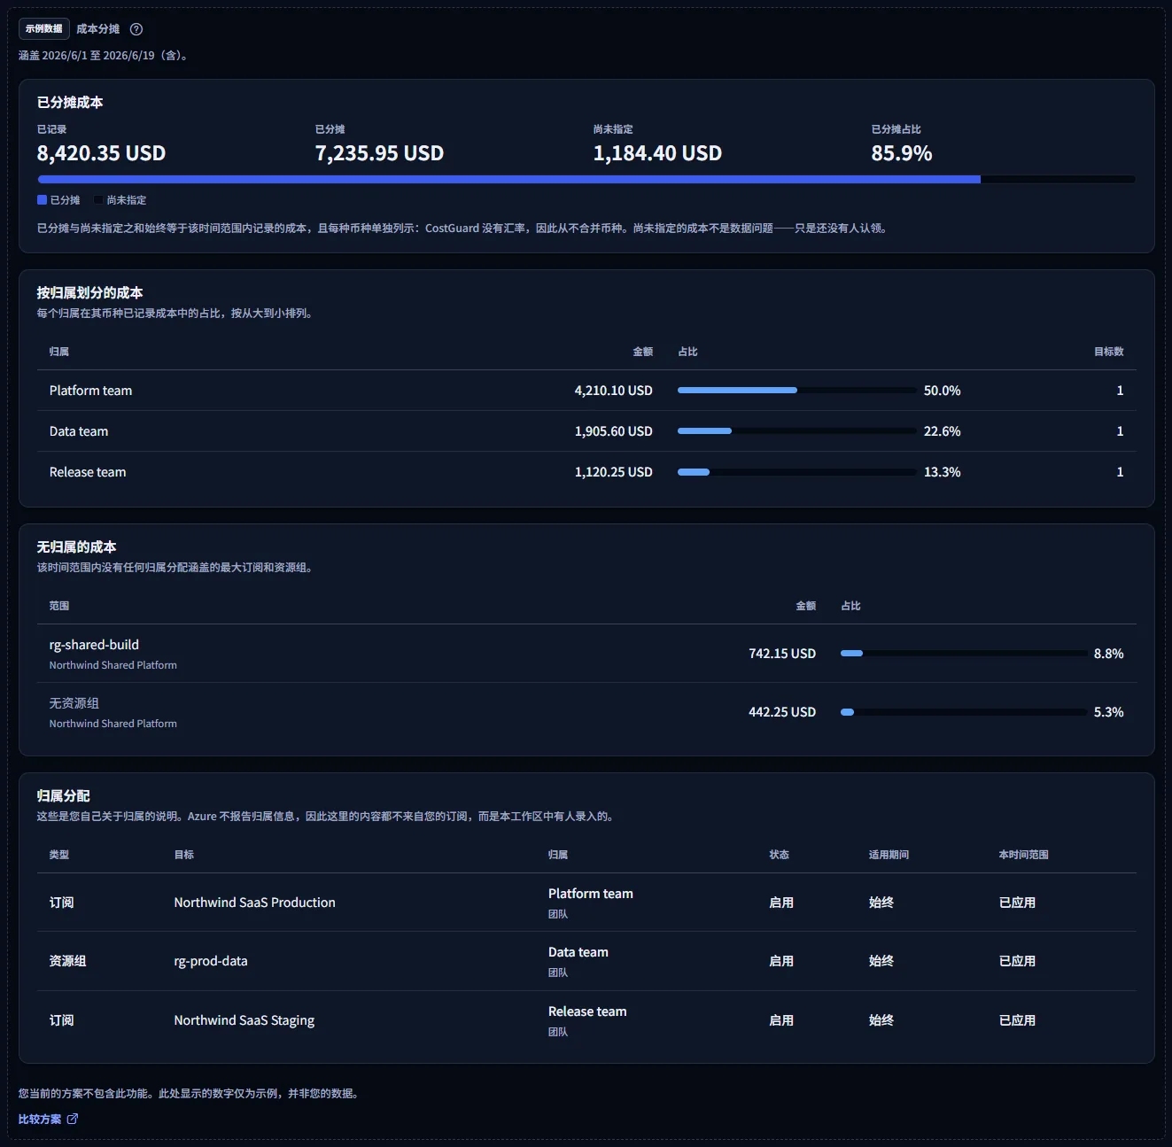The width and height of the screenshot is (1172, 1147).
Task: Click the Platform team row in cost-by-owner table
Action: tap(586, 391)
